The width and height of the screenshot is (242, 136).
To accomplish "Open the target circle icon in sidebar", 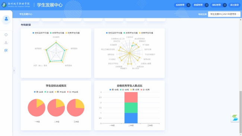I will tap(6, 35).
